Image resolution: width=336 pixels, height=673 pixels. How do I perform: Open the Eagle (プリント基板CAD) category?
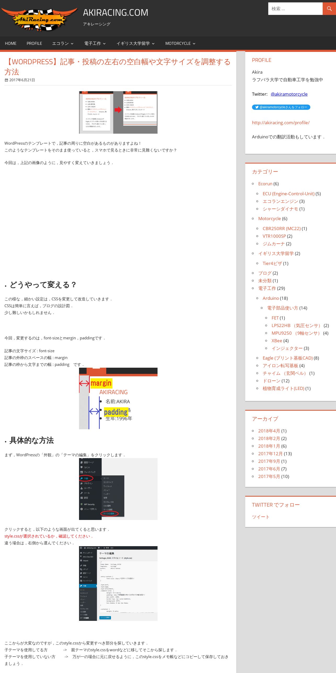pyautogui.click(x=288, y=358)
